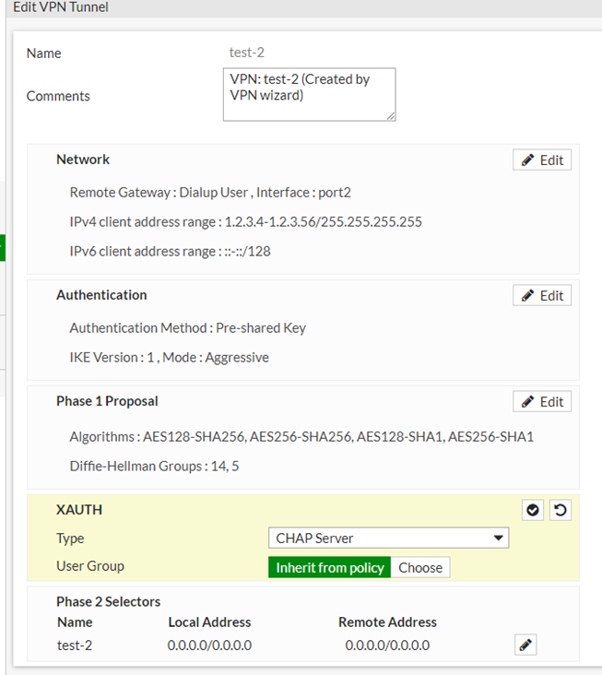Select Inherit from policy for User Group

click(329, 567)
